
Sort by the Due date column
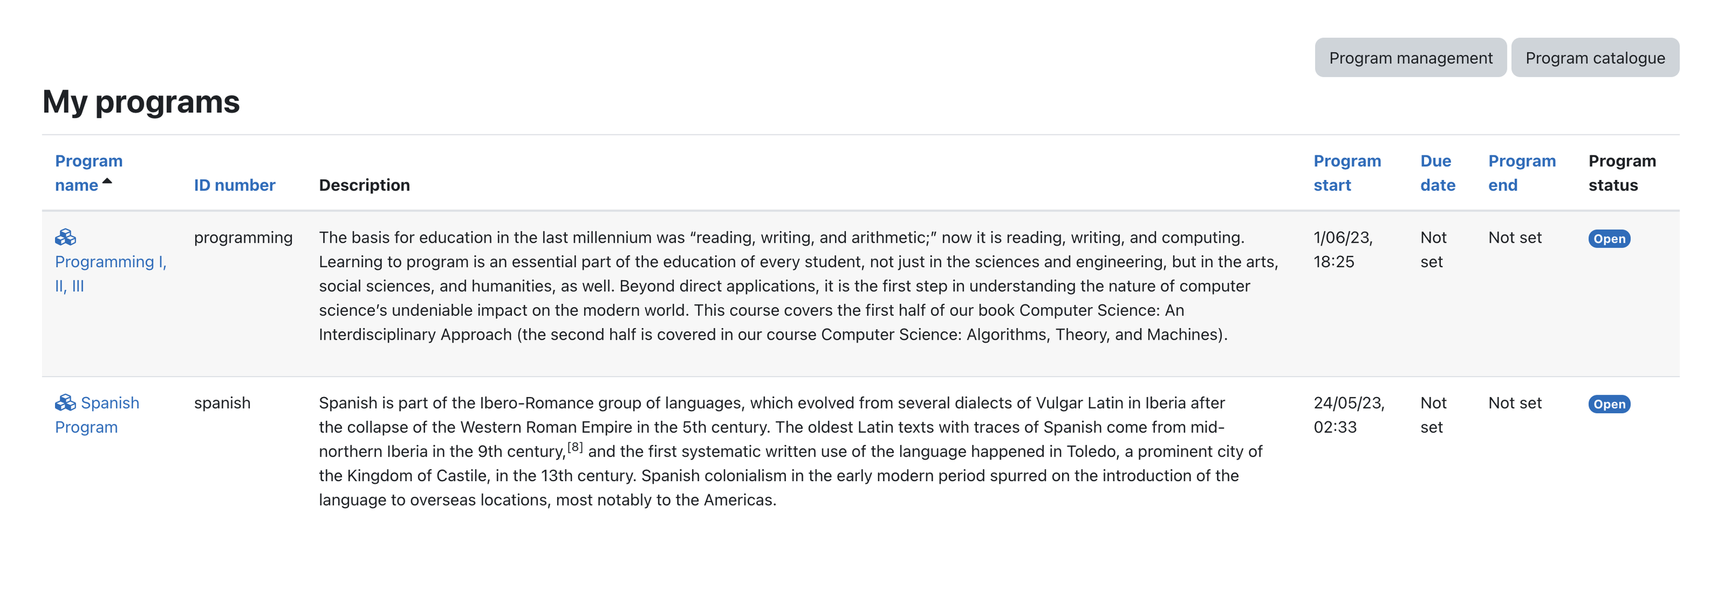1437,173
